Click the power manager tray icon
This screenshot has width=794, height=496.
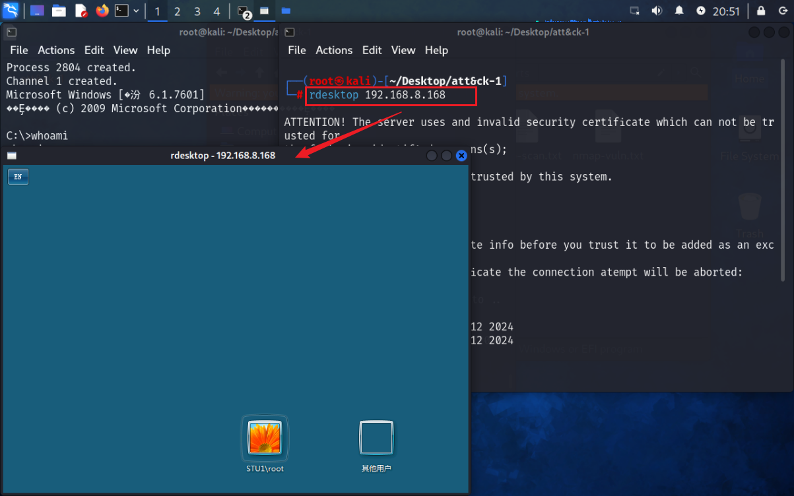(x=701, y=11)
